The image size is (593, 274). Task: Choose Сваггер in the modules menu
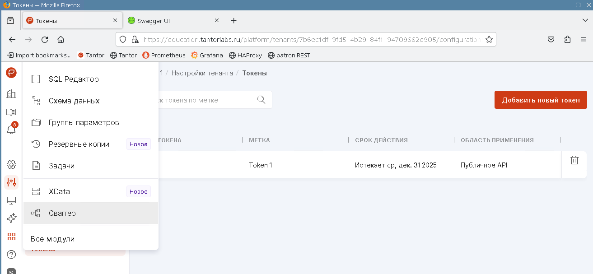pyautogui.click(x=62, y=213)
